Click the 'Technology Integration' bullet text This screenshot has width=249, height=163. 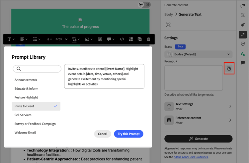pos(48,150)
